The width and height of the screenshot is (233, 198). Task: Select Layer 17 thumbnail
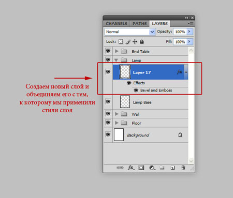(125, 72)
